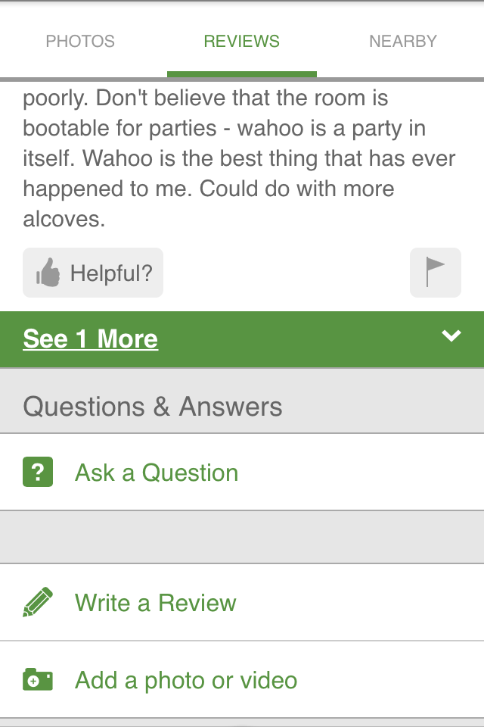Expand reviews with the white chevron arrow
Image resolution: width=484 pixels, height=727 pixels.
451,335
